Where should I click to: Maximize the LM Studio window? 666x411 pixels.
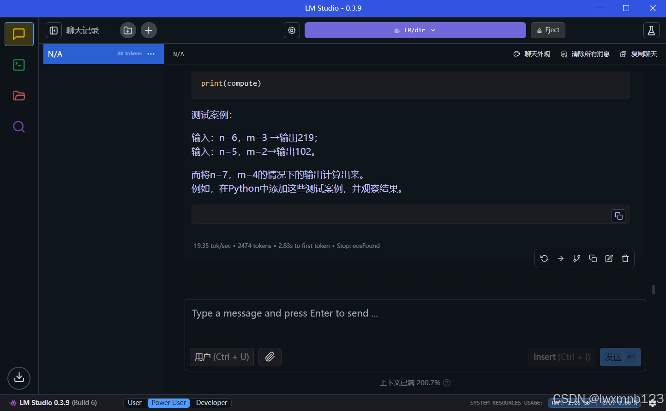click(x=626, y=8)
